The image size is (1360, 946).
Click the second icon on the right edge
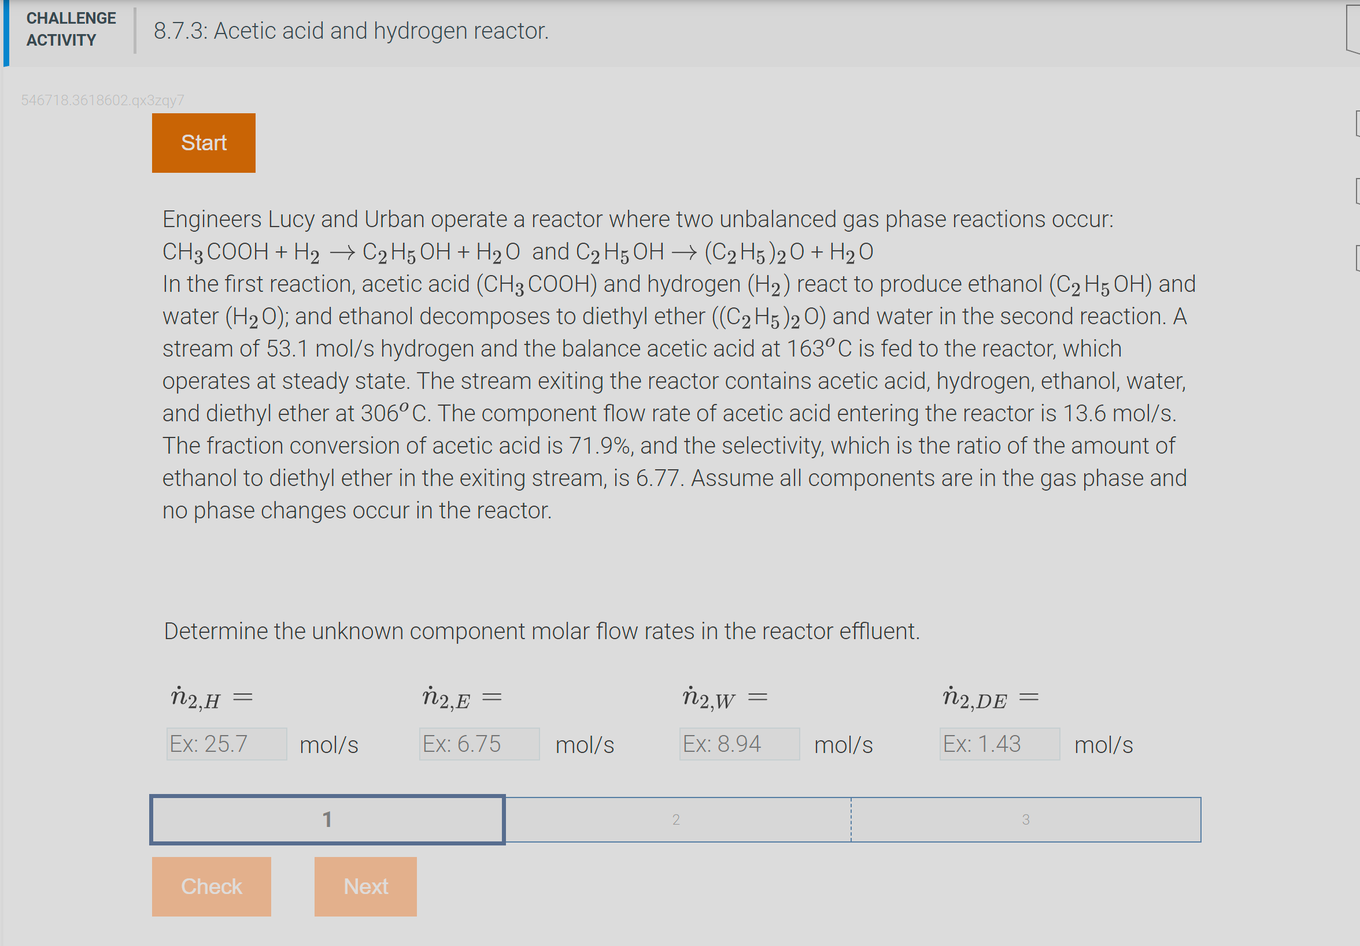1357,124
